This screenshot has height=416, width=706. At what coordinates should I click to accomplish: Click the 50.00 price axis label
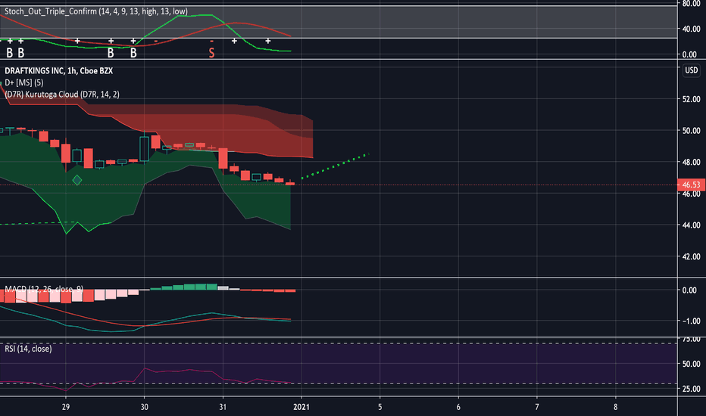[x=691, y=130]
